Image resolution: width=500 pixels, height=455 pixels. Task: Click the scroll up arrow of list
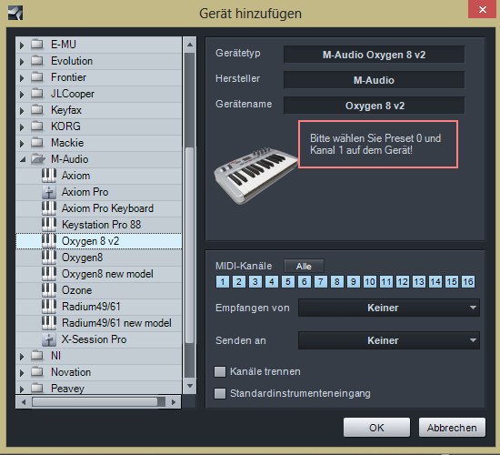tap(190, 45)
